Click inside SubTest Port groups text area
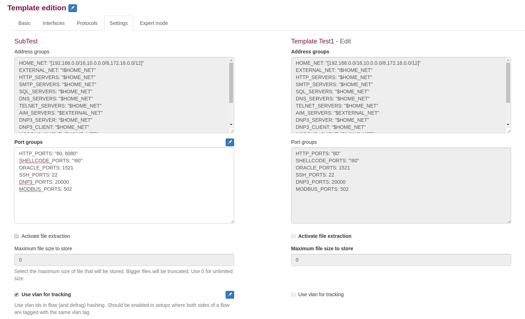525x319 pixels. click(124, 206)
